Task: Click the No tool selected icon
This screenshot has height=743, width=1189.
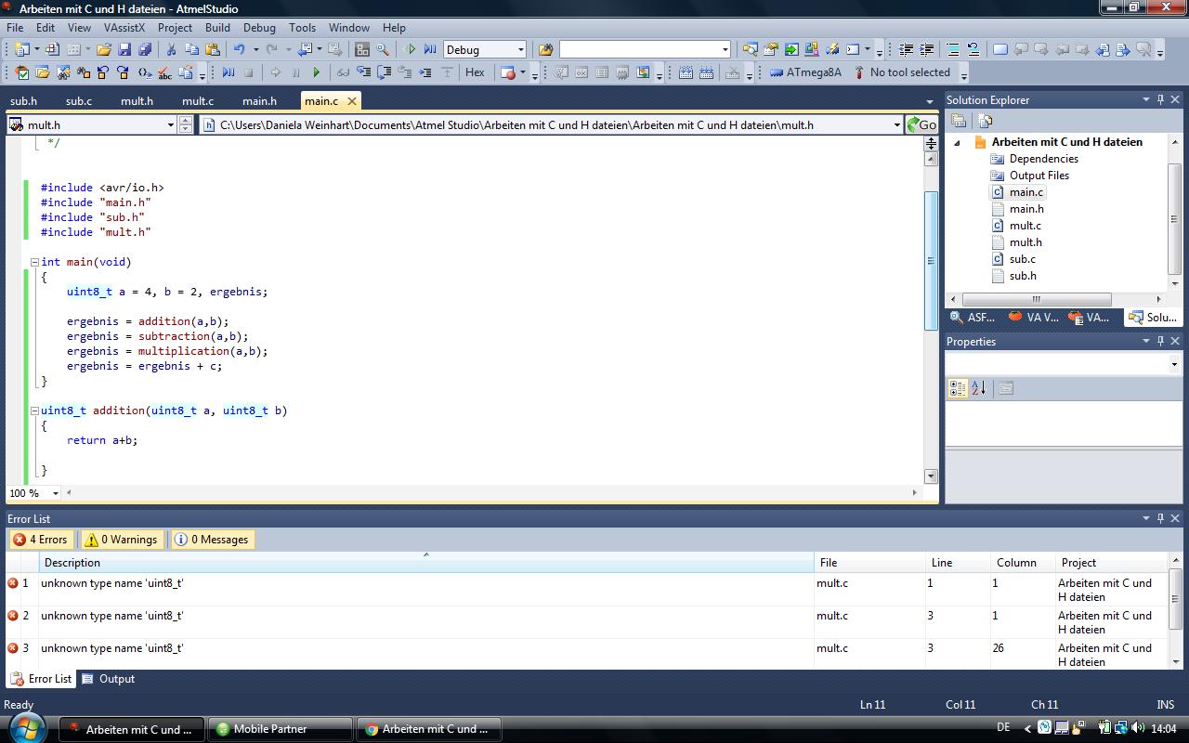Action: pos(859,72)
